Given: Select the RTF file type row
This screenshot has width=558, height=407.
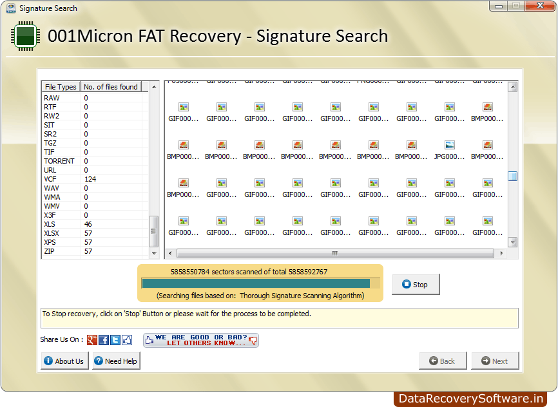Looking at the screenshot, I should coord(95,107).
